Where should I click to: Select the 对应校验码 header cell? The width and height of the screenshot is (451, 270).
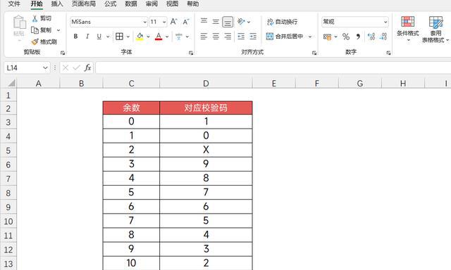[206, 108]
